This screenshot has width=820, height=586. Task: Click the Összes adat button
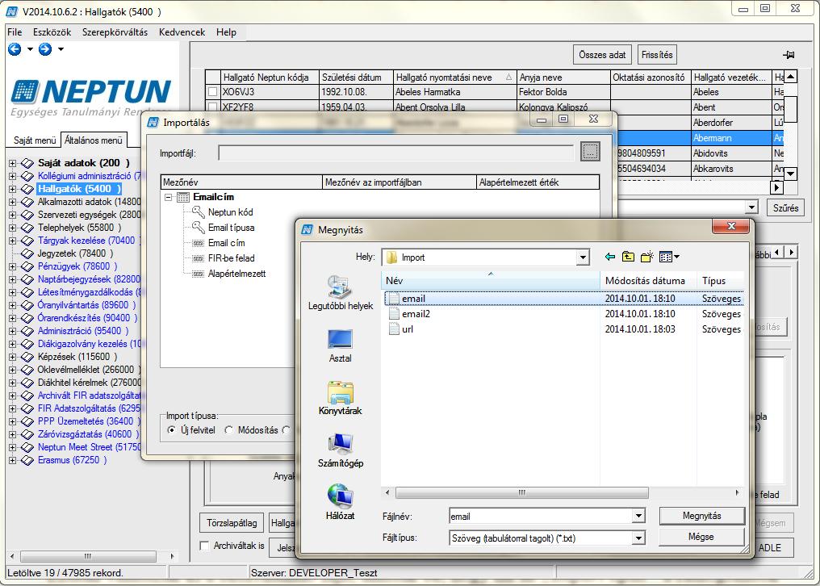602,54
